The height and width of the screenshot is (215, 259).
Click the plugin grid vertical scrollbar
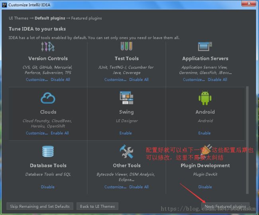(x=247, y=140)
